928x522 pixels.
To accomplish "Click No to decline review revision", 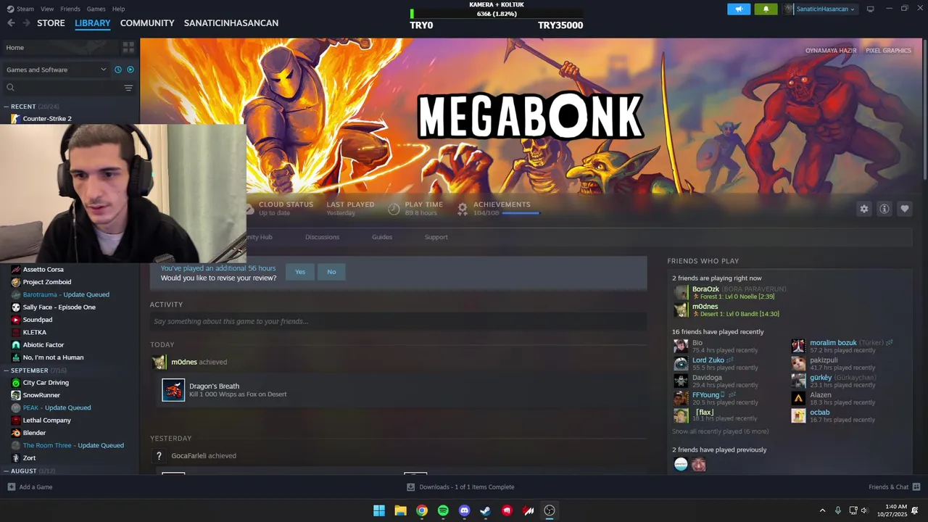I will click(331, 272).
